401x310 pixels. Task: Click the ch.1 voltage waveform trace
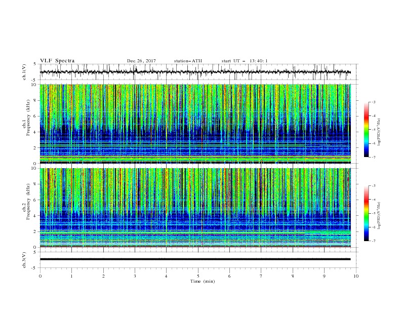tap(195, 72)
